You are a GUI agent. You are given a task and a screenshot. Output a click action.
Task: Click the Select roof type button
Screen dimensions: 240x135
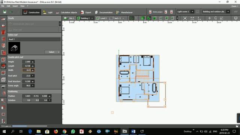tap(52, 52)
